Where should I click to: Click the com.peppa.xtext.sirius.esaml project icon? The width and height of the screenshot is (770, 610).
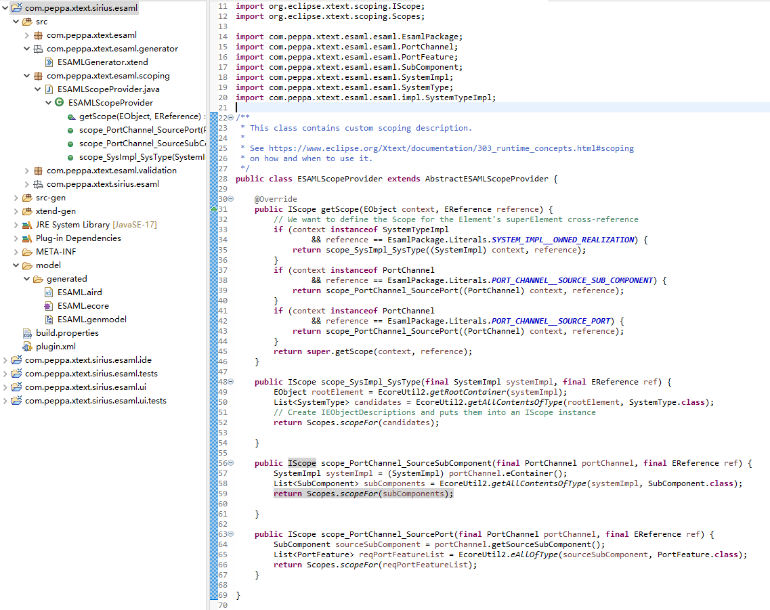pos(17,8)
